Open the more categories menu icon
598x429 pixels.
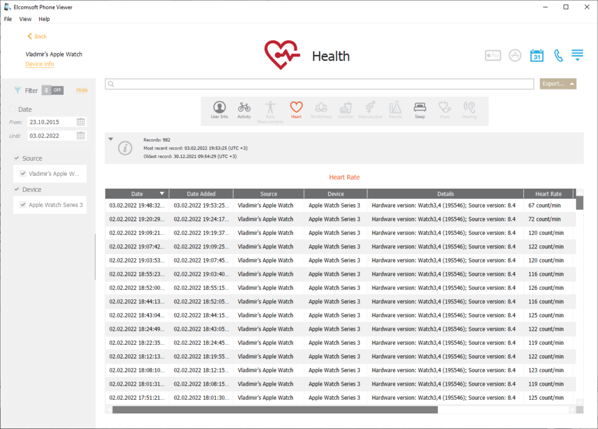tap(578, 55)
